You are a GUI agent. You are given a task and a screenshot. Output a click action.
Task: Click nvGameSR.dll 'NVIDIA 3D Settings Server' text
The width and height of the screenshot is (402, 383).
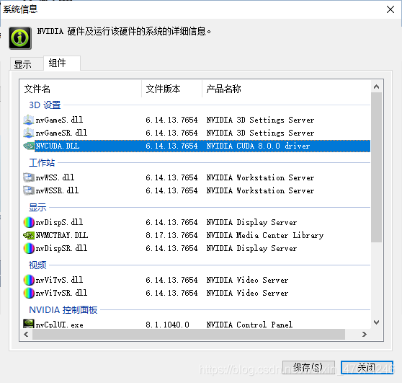point(260,133)
